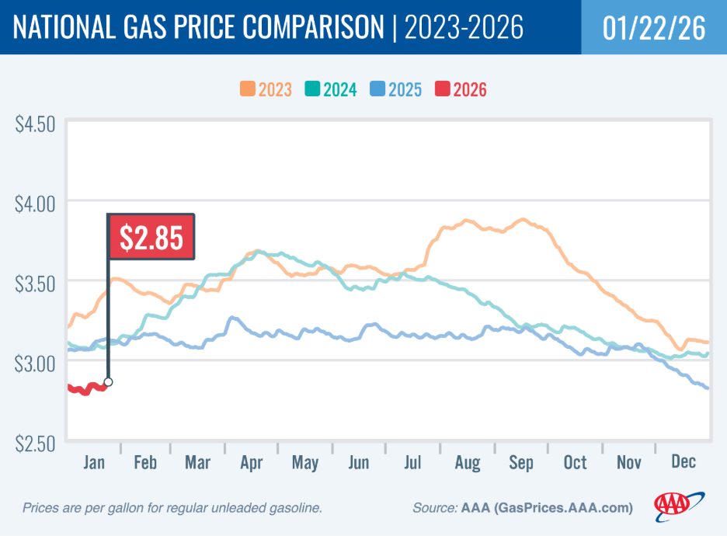
Task: Toggle the 2026 legend label
Action: (469, 89)
